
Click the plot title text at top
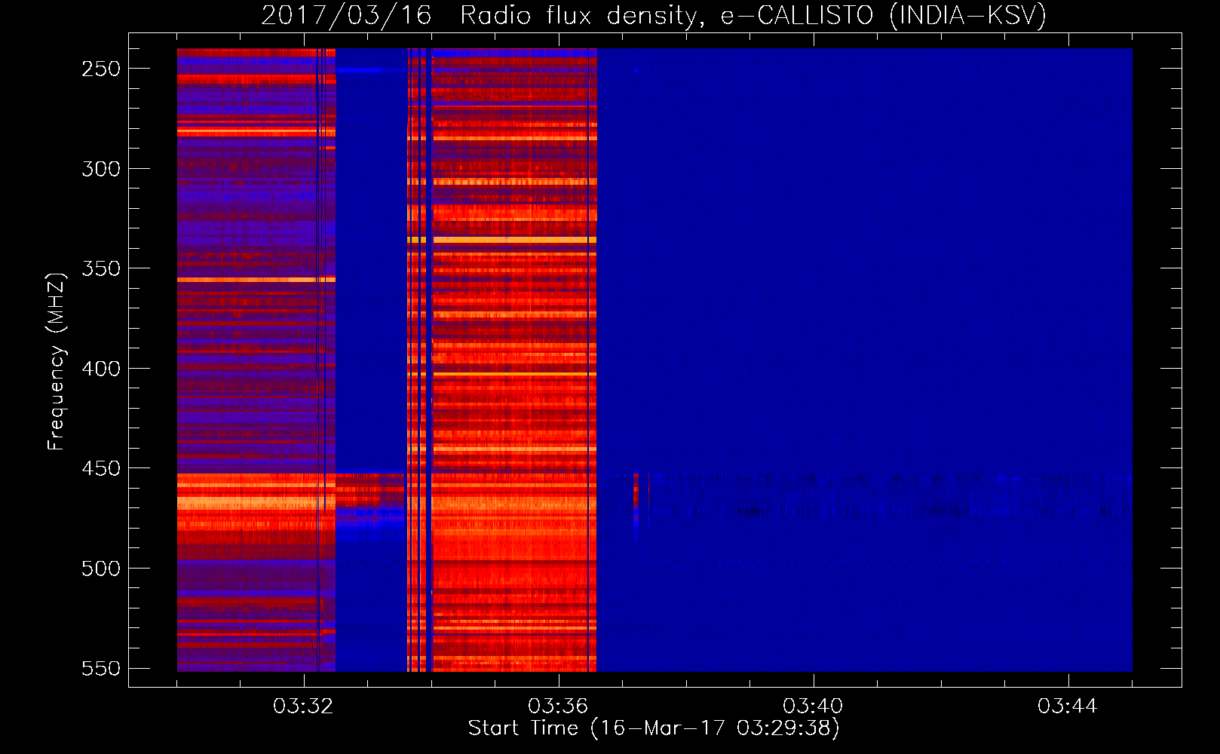pos(654,15)
